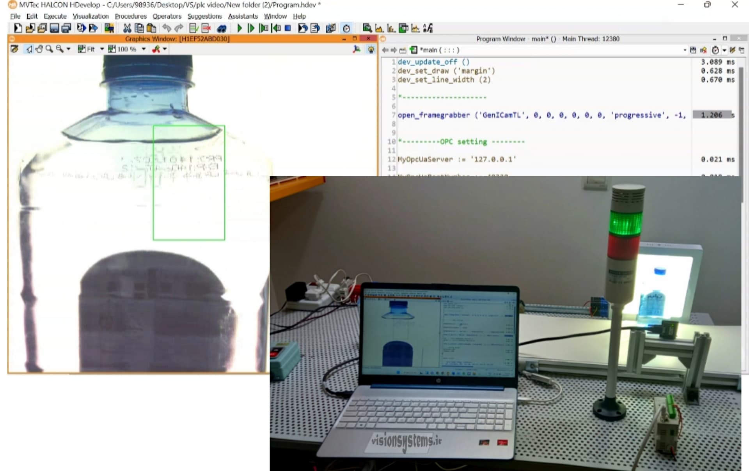Click the Stop program blue square
This screenshot has height=471, width=749.
[x=288, y=28]
